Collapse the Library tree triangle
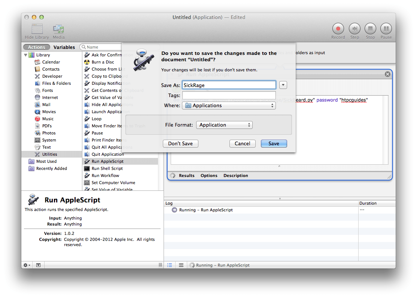This screenshot has width=417, height=298. [25, 55]
